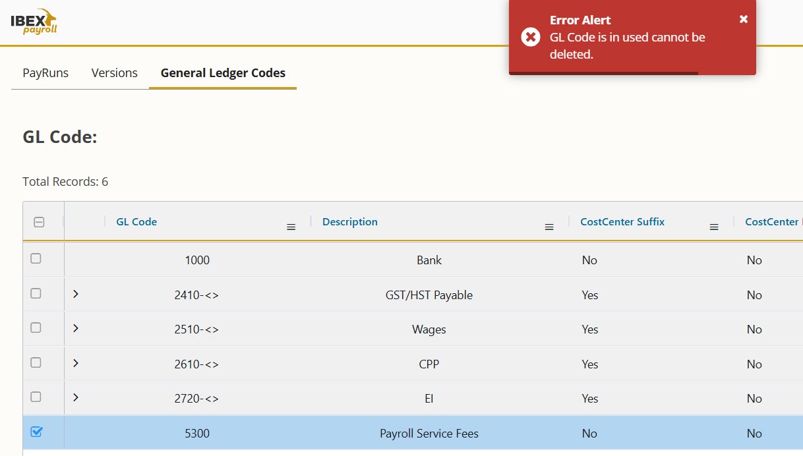
Task: Click CostCenter Suffix 'Yes' in EI row
Action: click(590, 399)
